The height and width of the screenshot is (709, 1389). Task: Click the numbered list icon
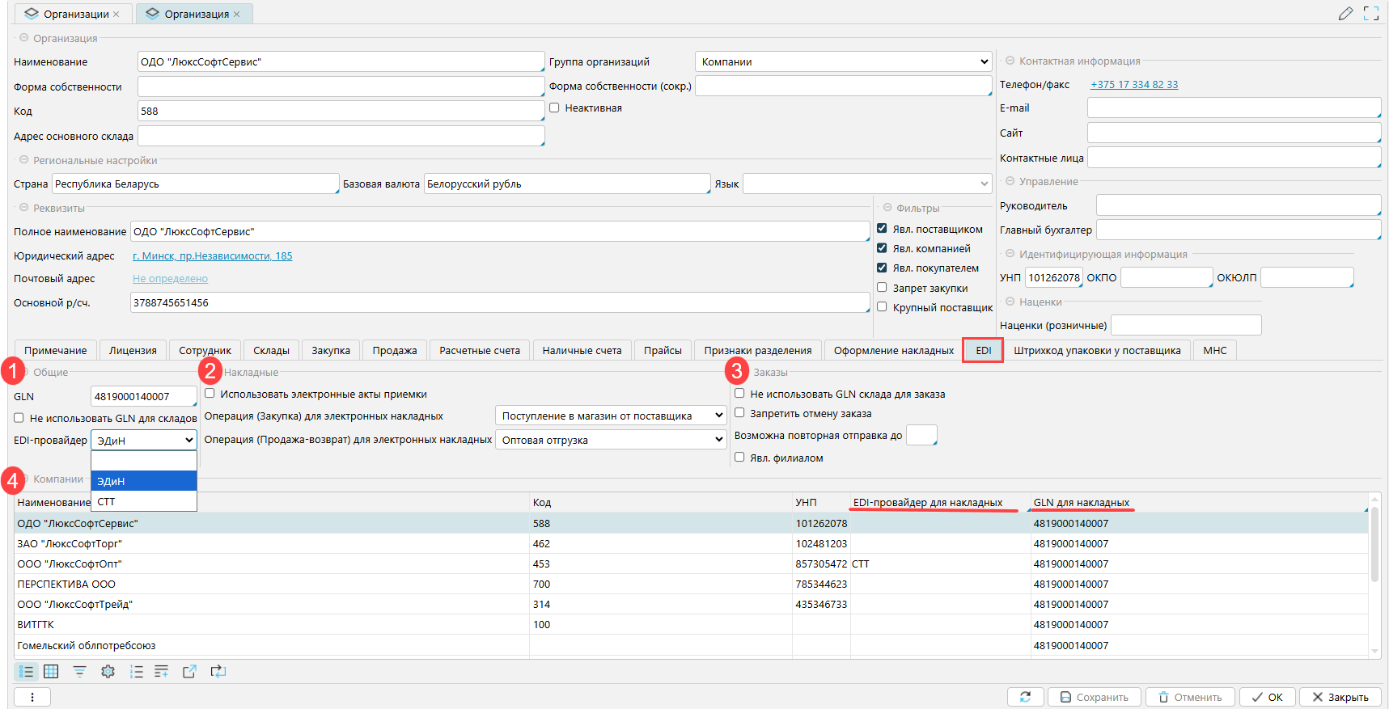click(136, 672)
